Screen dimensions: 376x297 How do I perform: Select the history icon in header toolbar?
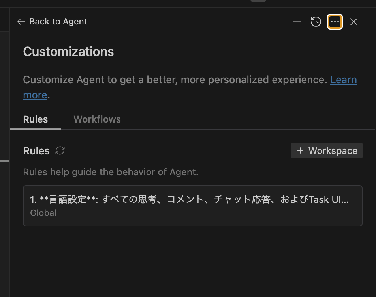(316, 22)
